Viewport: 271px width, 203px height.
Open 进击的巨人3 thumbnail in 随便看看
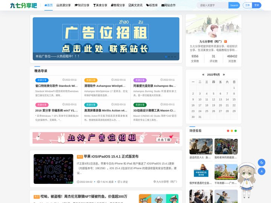coord(201,146)
